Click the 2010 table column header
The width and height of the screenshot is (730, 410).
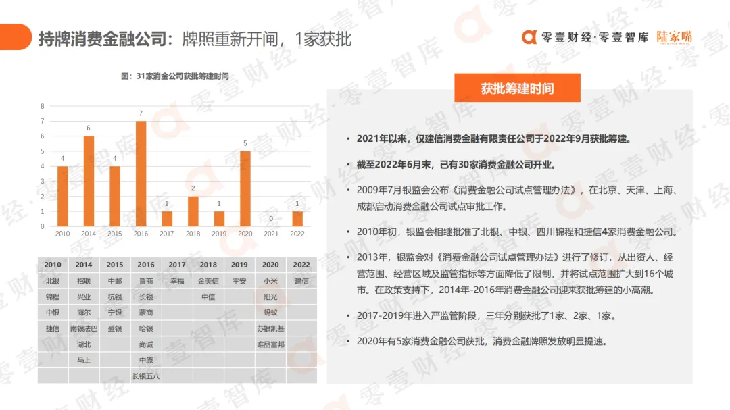(53, 265)
